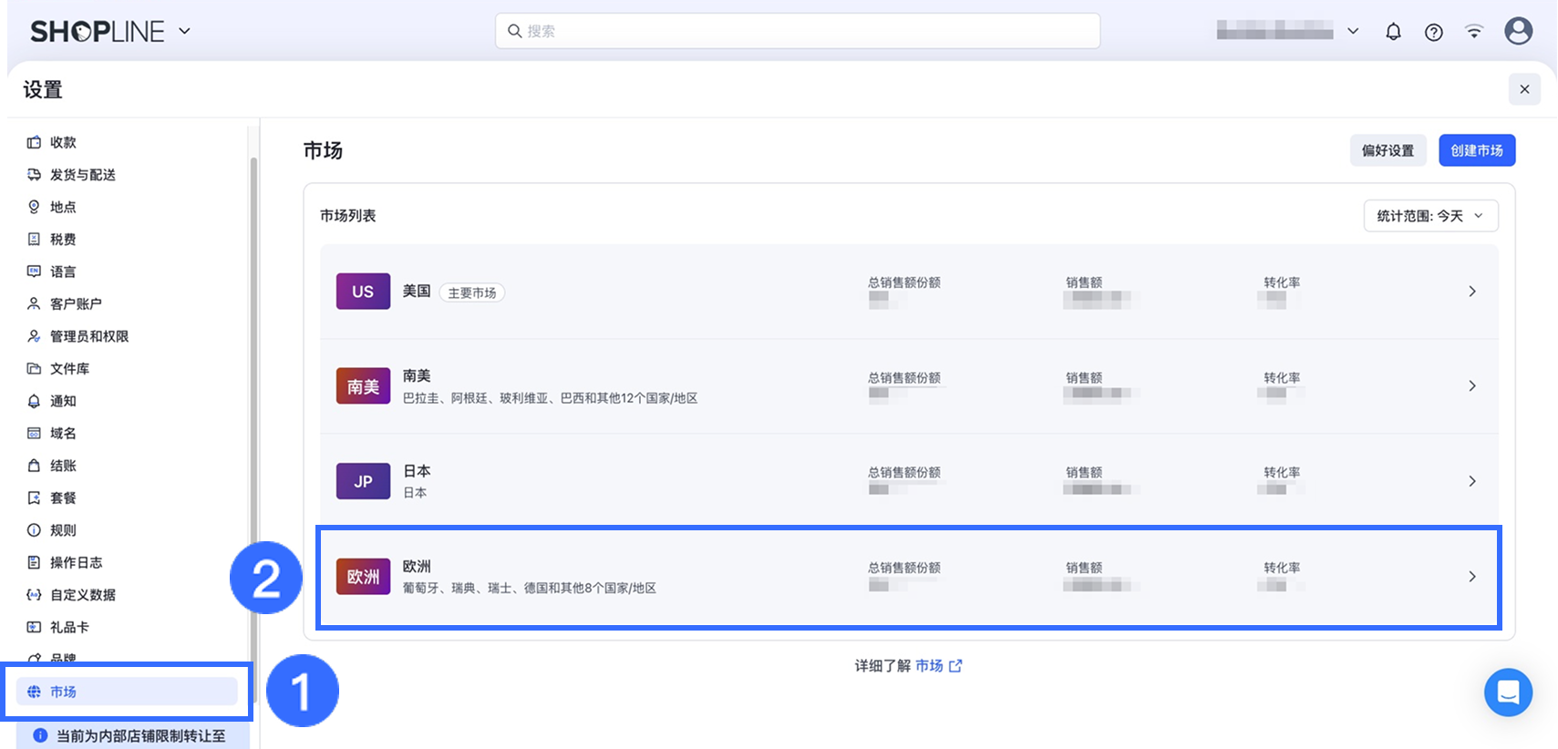Open the chat support bubble icon
This screenshot has height=749, width=1558.
[1508, 693]
